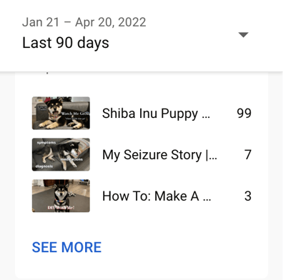Viewport: 286px width, 280px height.
Task: Click the 7 count for My Seizure Story
Action: 248,155
